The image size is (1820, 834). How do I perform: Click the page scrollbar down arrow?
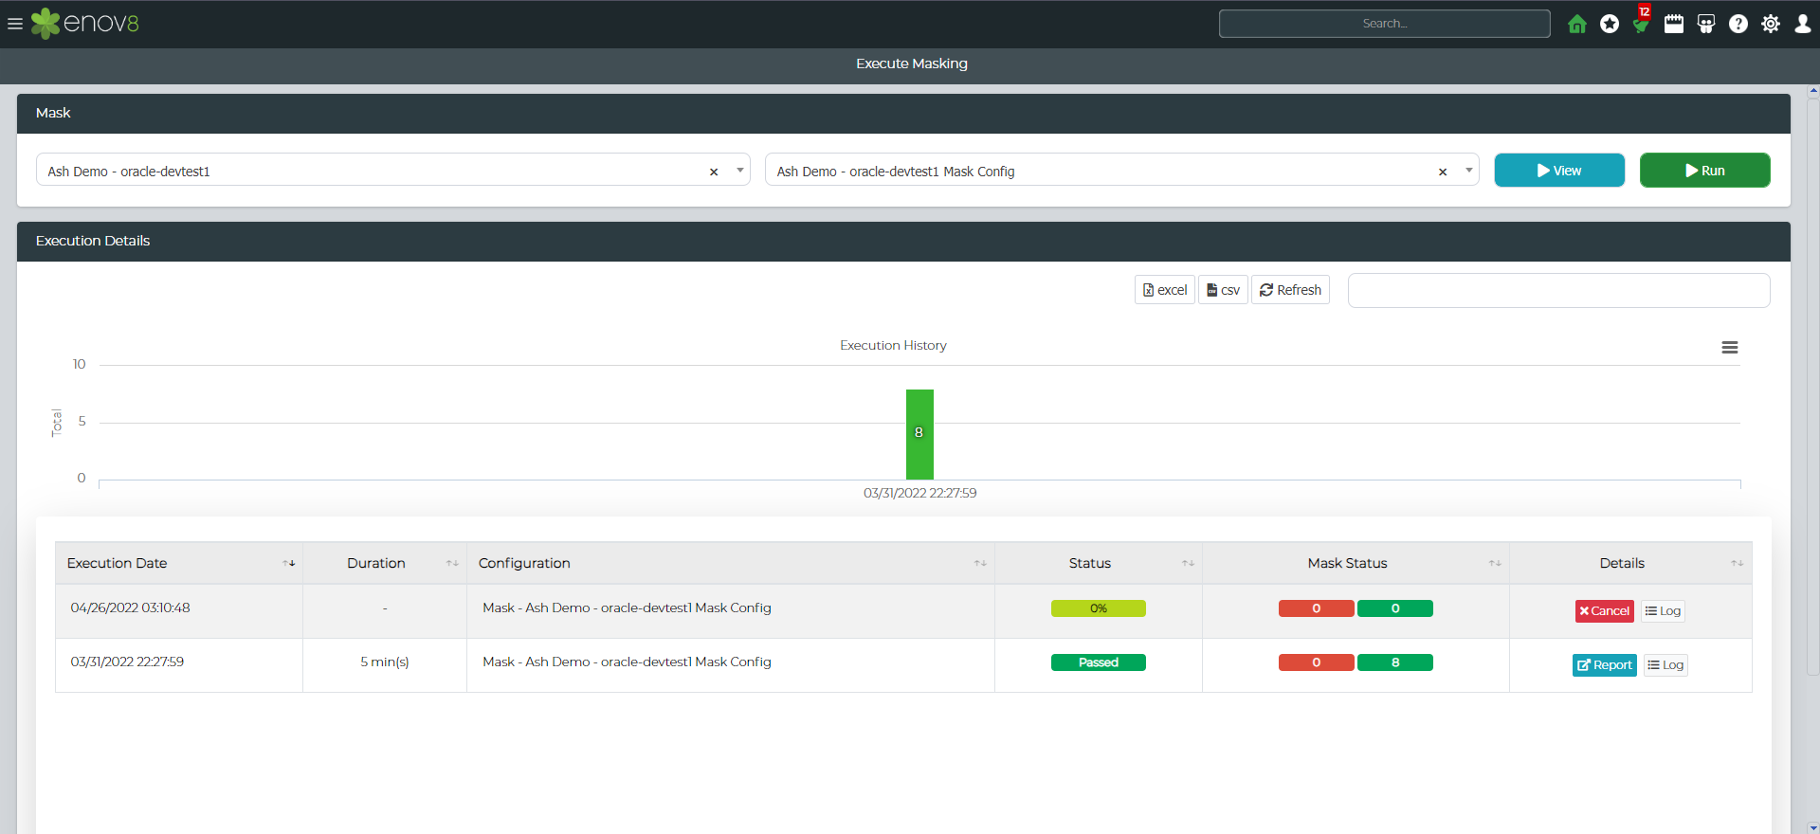1813,827
